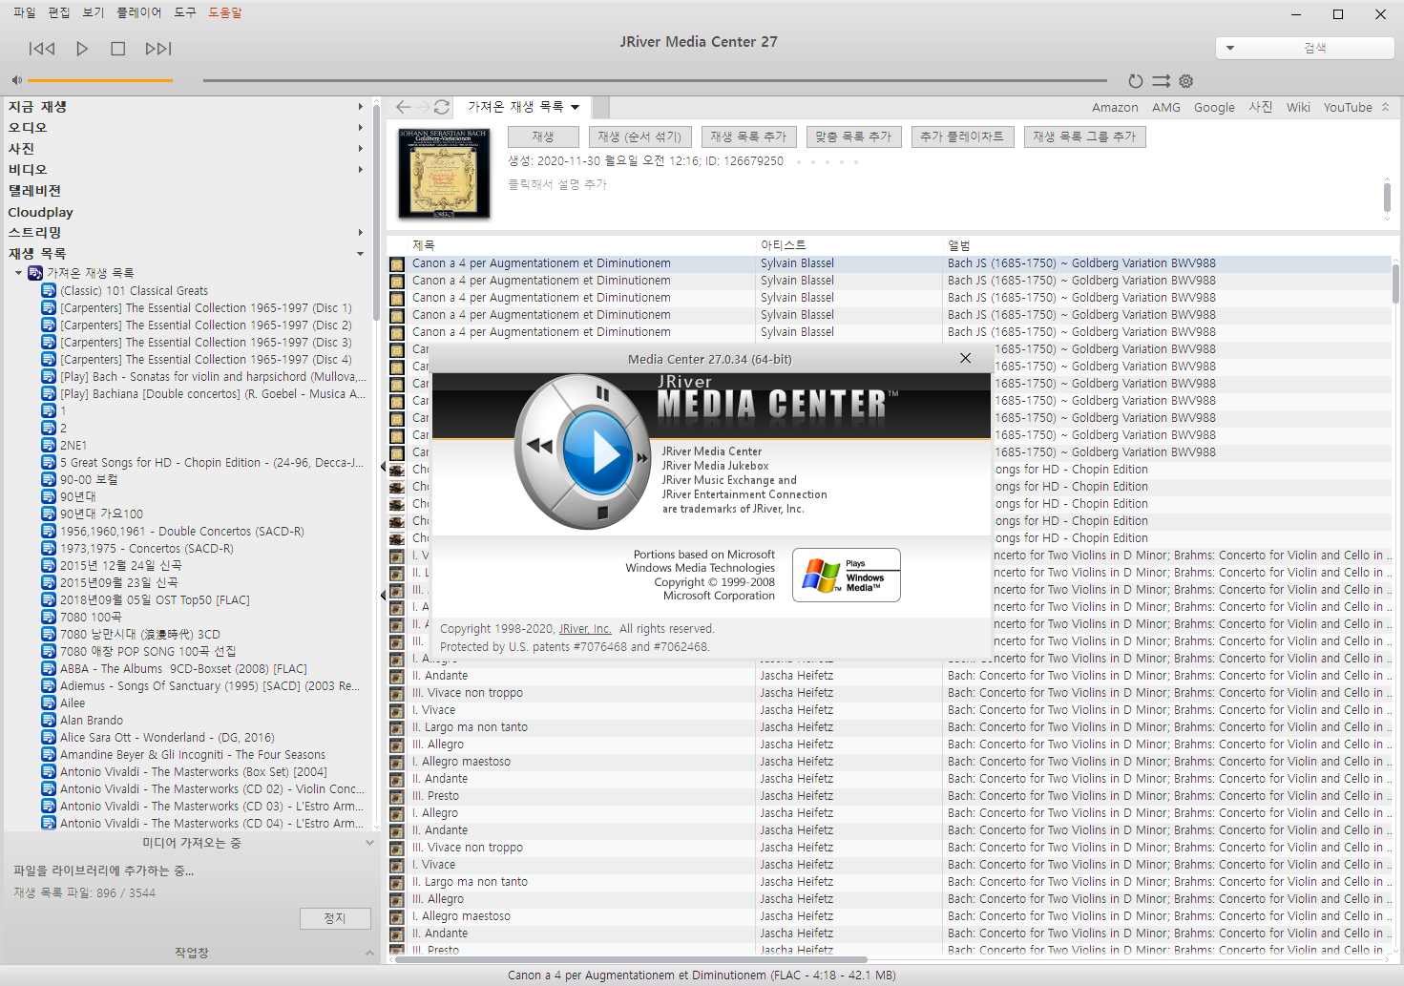Open the 플레이어 menu

(139, 12)
